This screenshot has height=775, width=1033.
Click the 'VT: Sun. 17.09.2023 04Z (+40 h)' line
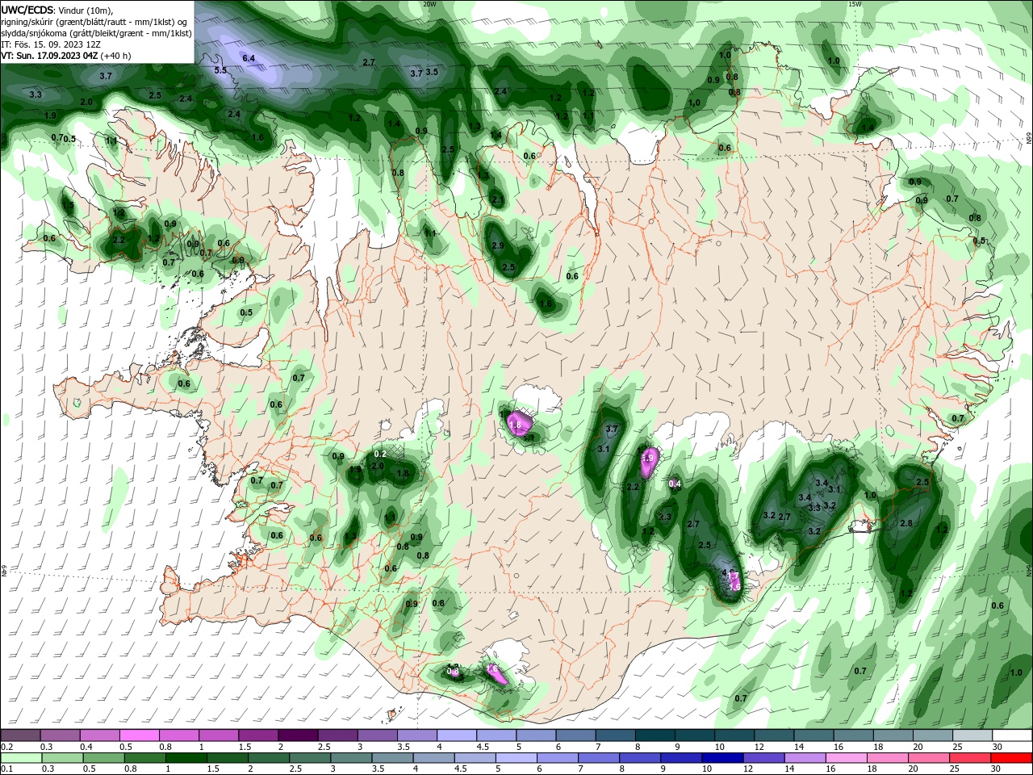66,56
